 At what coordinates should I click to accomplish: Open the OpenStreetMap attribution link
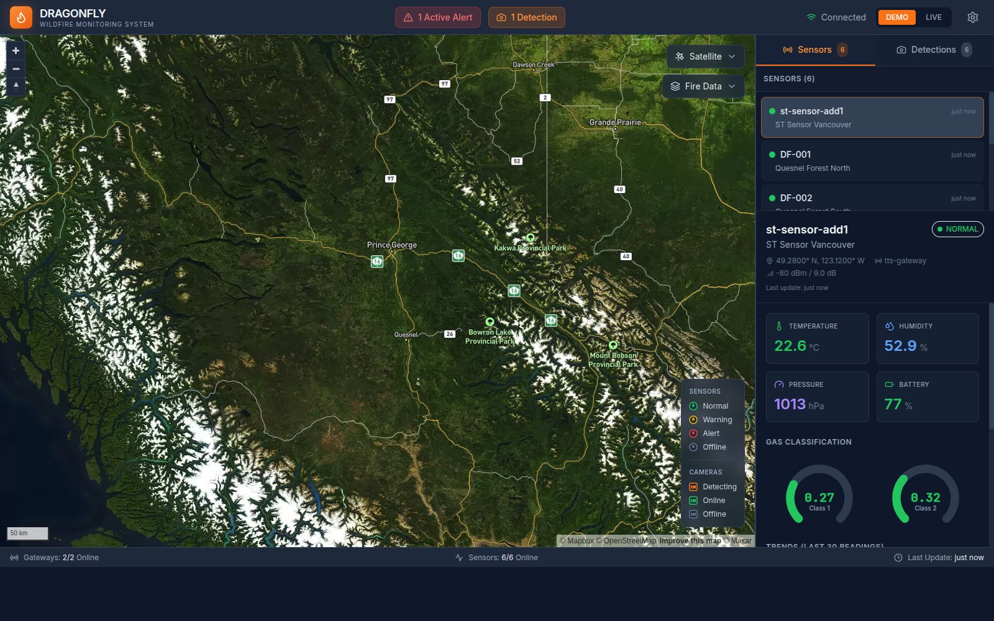(626, 541)
